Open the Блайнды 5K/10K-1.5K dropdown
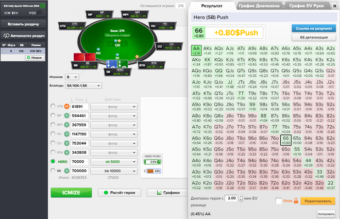The height and width of the screenshot is (219, 340). coord(84,85)
